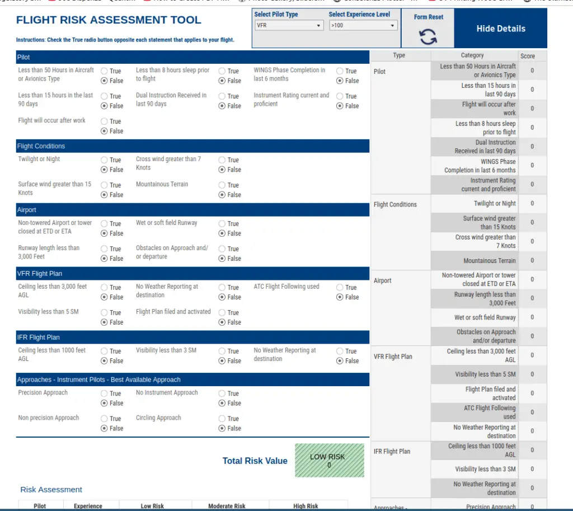Mark Precision Approach as True

[x=105, y=394]
